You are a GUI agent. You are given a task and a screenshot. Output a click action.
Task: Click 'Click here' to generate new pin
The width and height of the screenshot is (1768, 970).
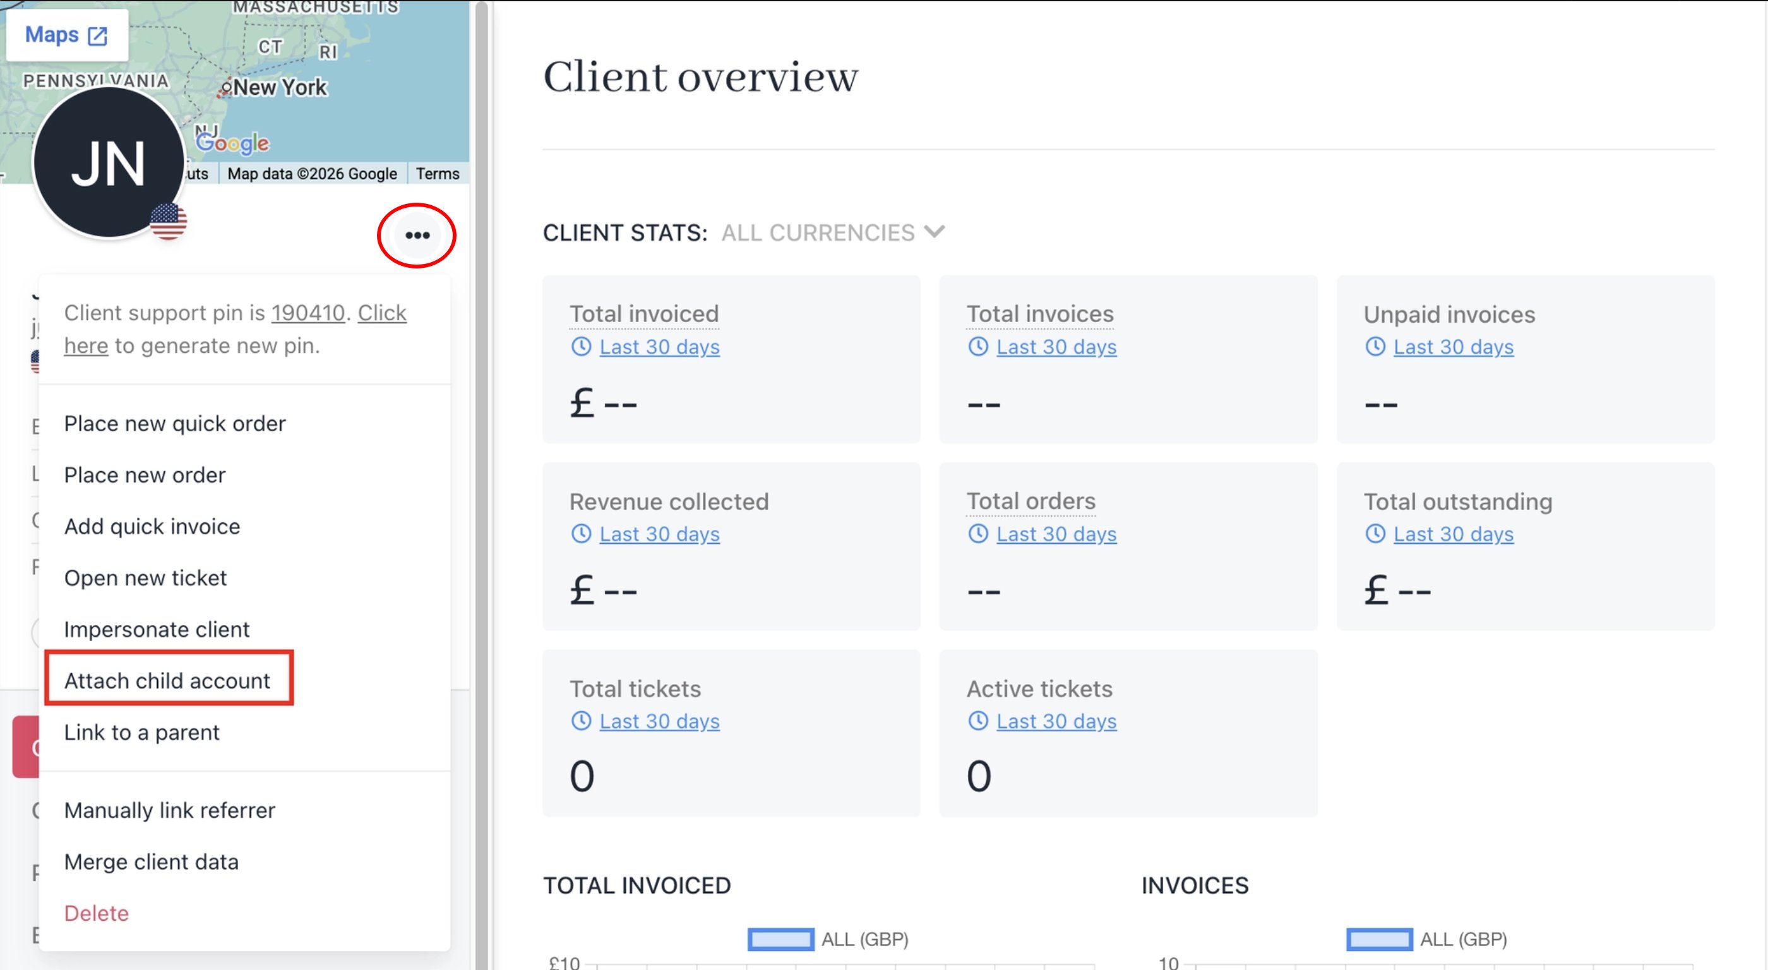tap(235, 330)
